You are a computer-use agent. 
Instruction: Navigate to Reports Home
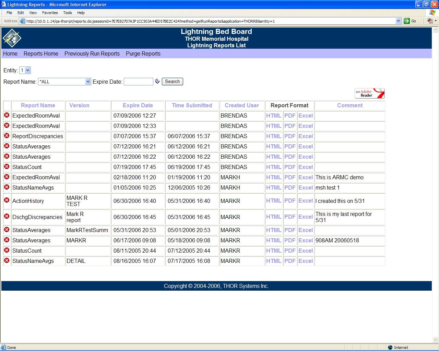tap(41, 53)
